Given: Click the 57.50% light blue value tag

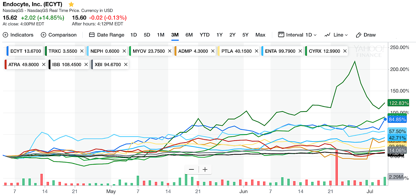Looking at the screenshot, I should (397, 131).
